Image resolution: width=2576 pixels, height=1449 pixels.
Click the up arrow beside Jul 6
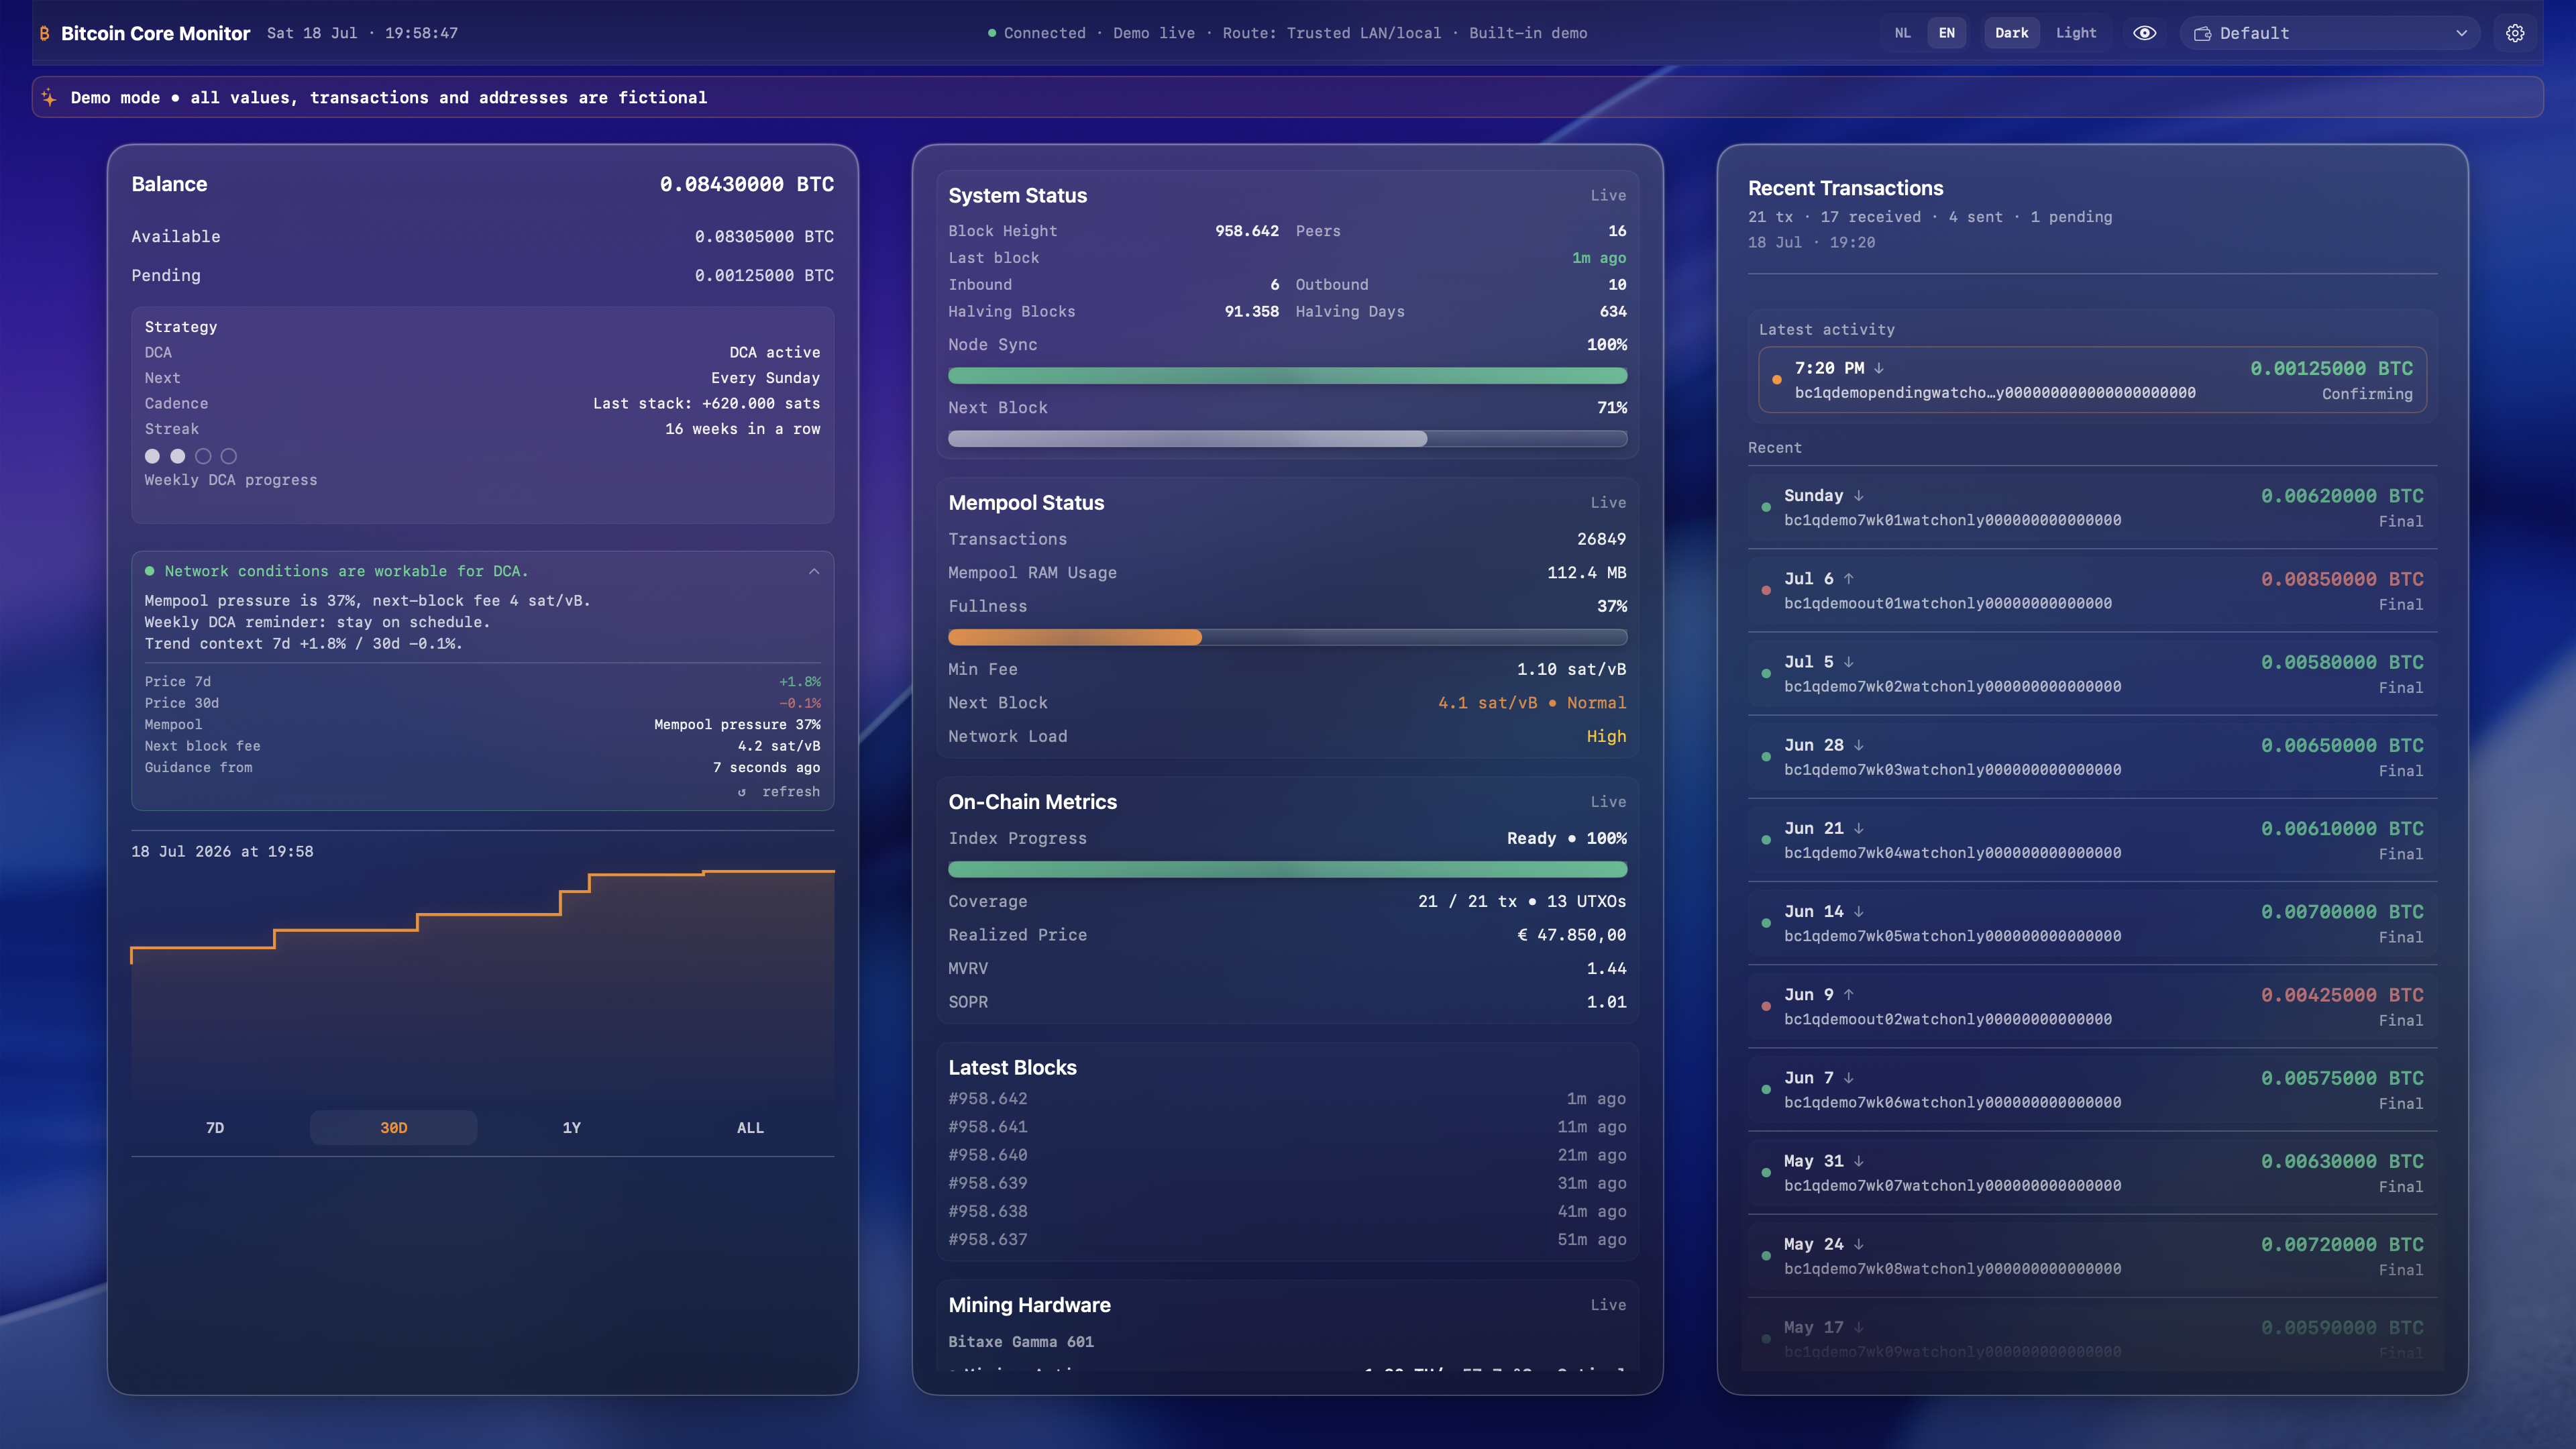tap(1849, 579)
